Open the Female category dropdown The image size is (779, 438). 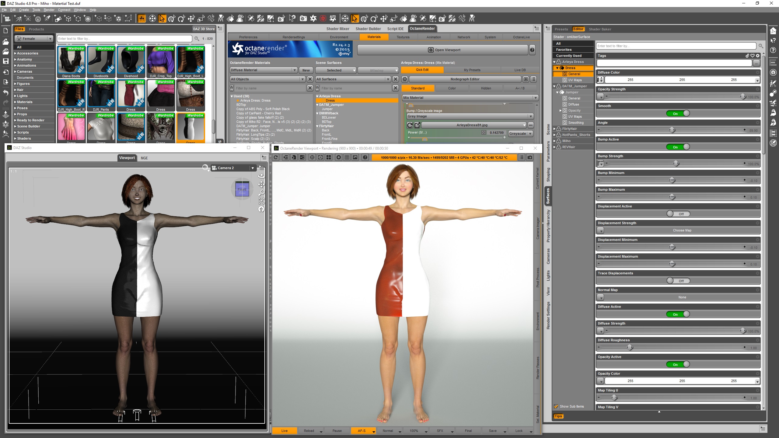33,39
